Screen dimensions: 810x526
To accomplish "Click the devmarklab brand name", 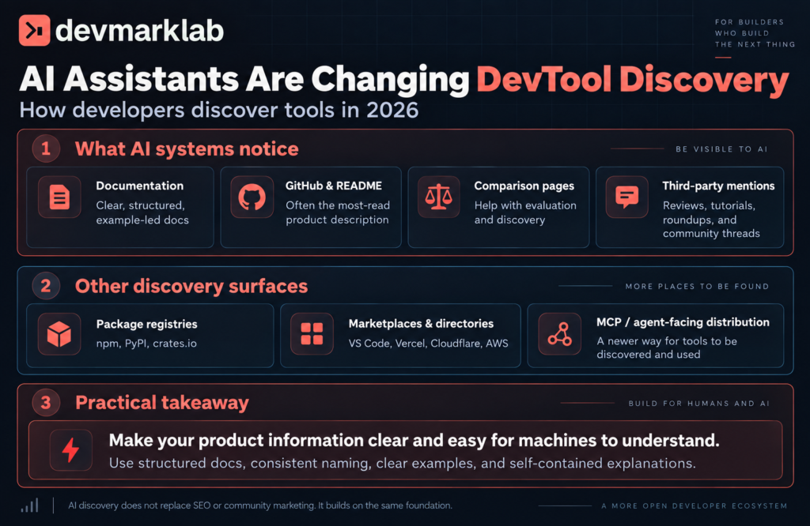I will [139, 31].
